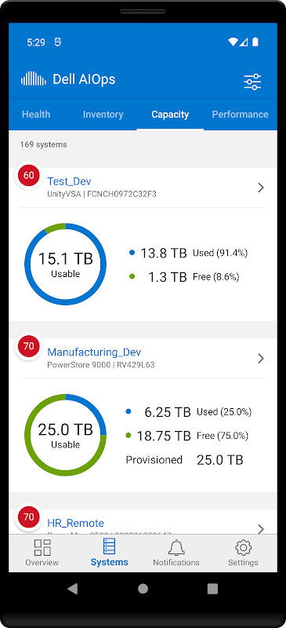286x628 pixels.
Task: Open the Notifications bell icon
Action: pos(176,547)
